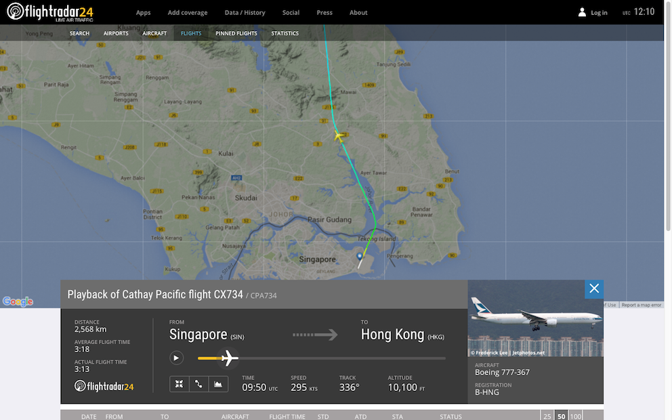Screen dimensions: 672x420
Task: Click the yellow airplane on the map
Action: 339,136
